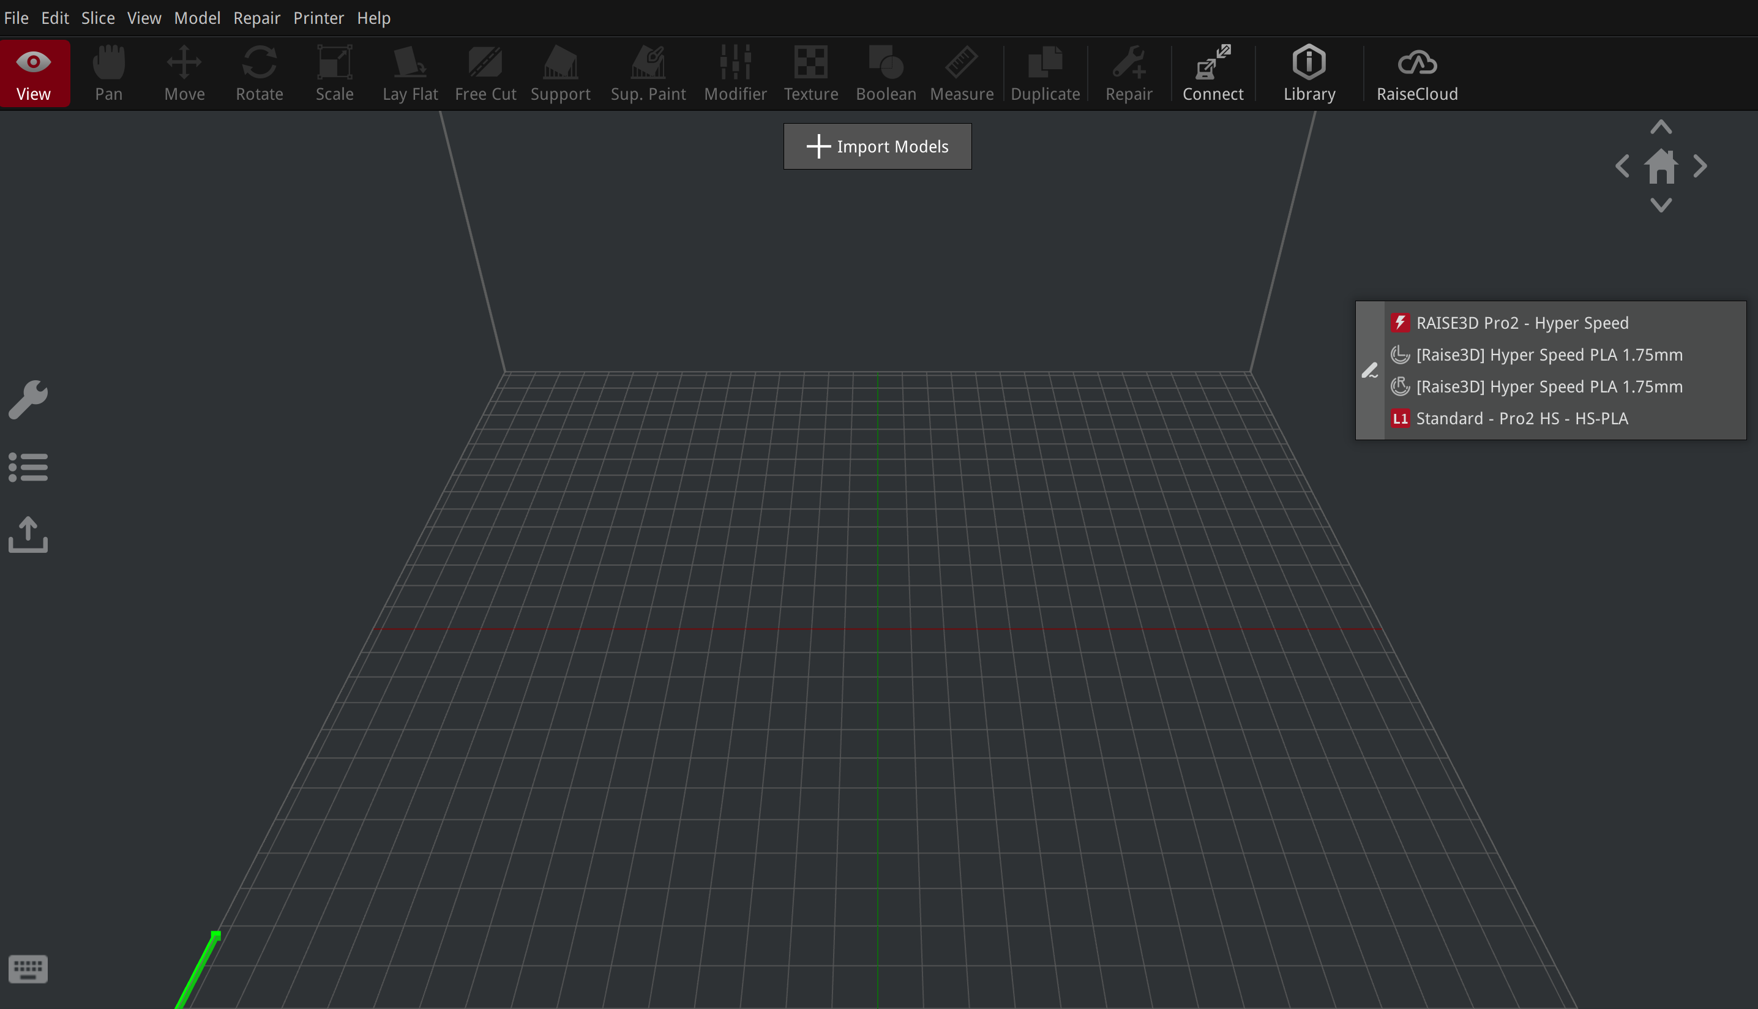Viewport: 1758px width, 1009px height.
Task: Open the Model menu
Action: click(x=196, y=18)
